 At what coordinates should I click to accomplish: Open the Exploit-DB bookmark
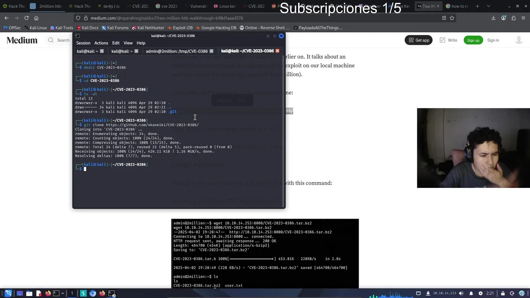180,28
